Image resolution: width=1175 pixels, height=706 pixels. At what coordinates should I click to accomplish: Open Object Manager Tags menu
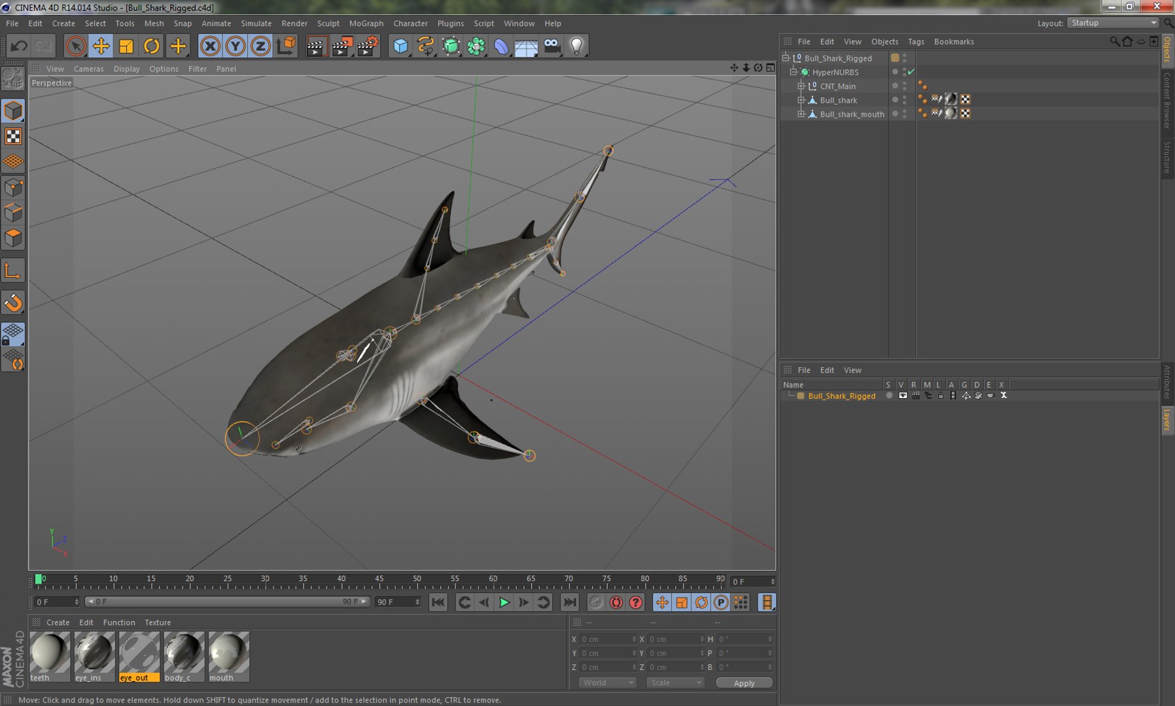point(916,41)
